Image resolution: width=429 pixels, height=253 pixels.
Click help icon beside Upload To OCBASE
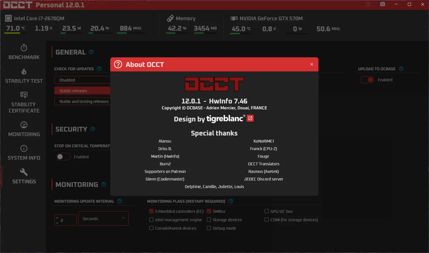(x=401, y=69)
